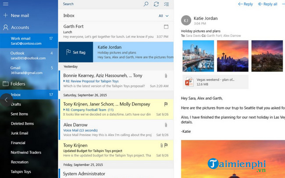The image size is (285, 178).
Task: Click Sara Davis in the To line
Action: [x=193, y=36]
